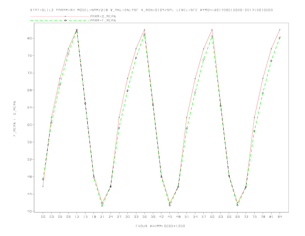Click the y-axis tick label 80
Image resolution: width=305 pixels, height=236 pixels.
(x=29, y=38)
